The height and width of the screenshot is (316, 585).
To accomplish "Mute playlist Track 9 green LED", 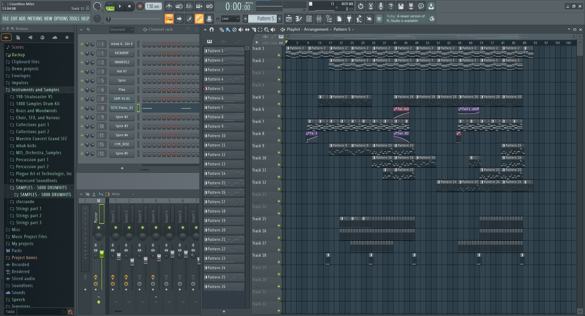I will 279,153.
